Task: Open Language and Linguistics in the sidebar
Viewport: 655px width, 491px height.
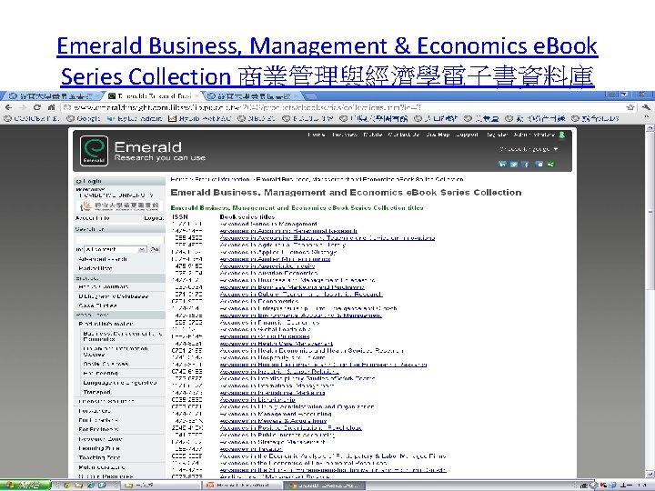Action: [120, 383]
